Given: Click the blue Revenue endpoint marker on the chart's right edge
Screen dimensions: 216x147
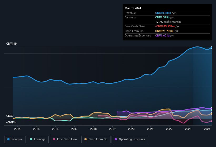Looking at the screenshot, I should (x=211, y=48).
